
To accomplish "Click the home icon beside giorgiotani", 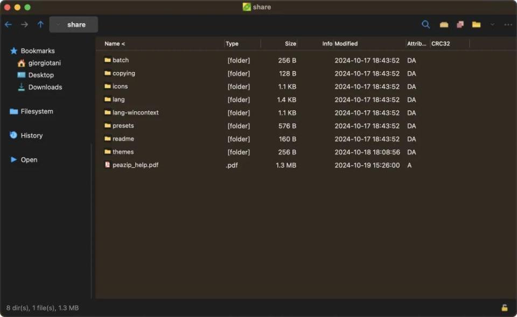I will [x=22, y=63].
